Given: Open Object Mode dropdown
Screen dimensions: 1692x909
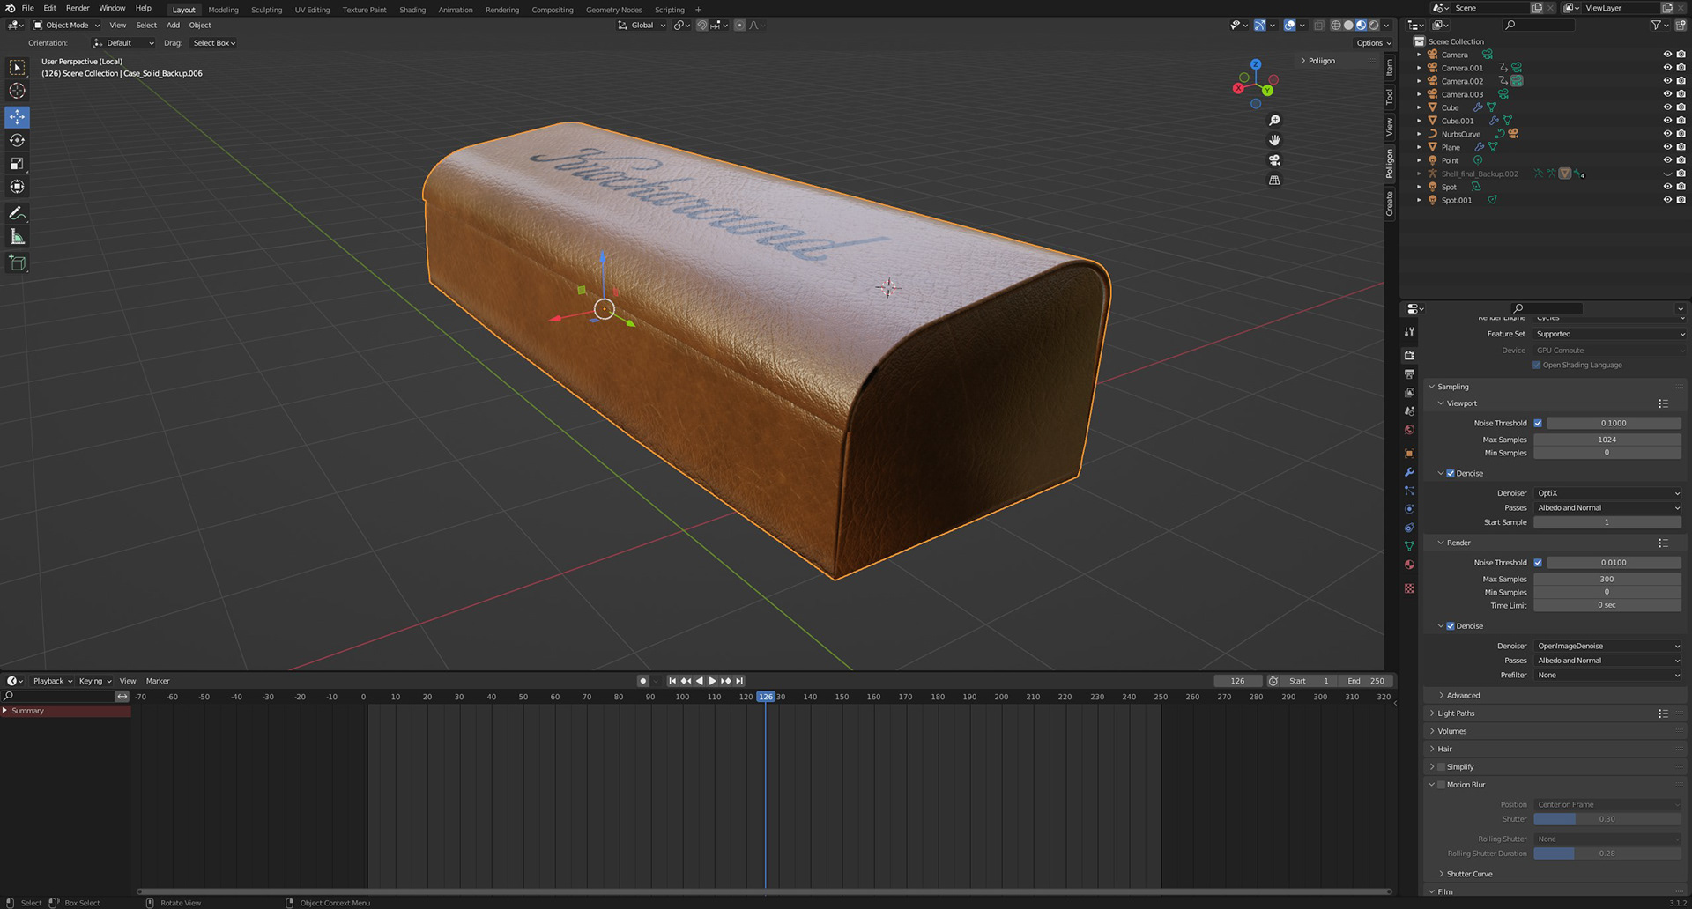Looking at the screenshot, I should point(66,26).
